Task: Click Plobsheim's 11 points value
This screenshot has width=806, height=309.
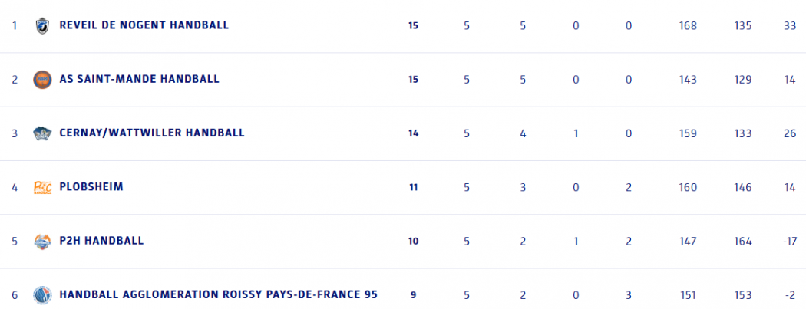Action: pyautogui.click(x=413, y=187)
